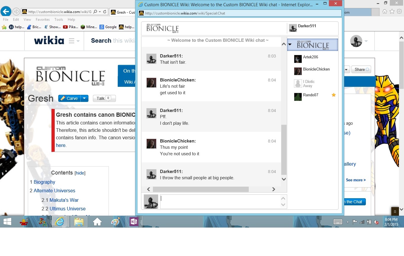This screenshot has width=404, height=256.
Task: Open the Tools menu
Action: (59, 20)
